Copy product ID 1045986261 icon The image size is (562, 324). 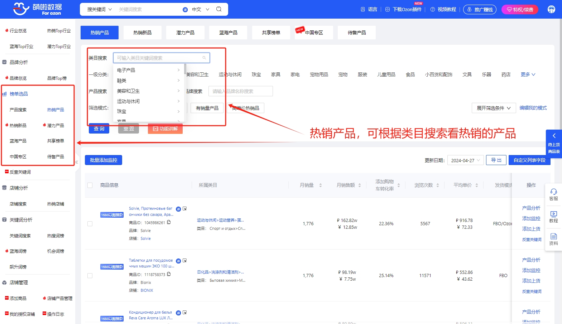click(169, 222)
